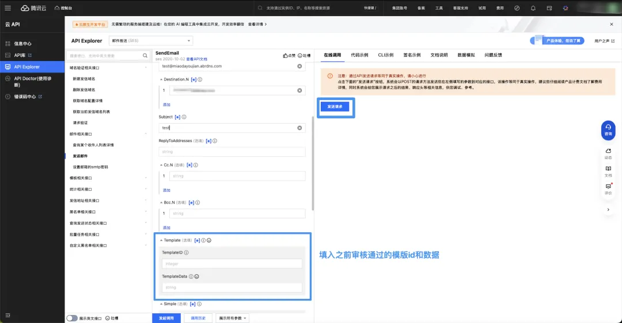Click 查看API文档 link
Image resolution: width=622 pixels, height=323 pixels.
[x=197, y=59]
